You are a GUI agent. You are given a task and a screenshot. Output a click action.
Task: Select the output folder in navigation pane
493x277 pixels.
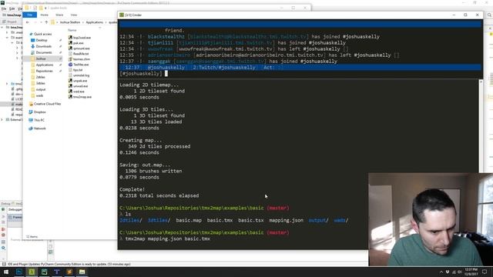40,89
